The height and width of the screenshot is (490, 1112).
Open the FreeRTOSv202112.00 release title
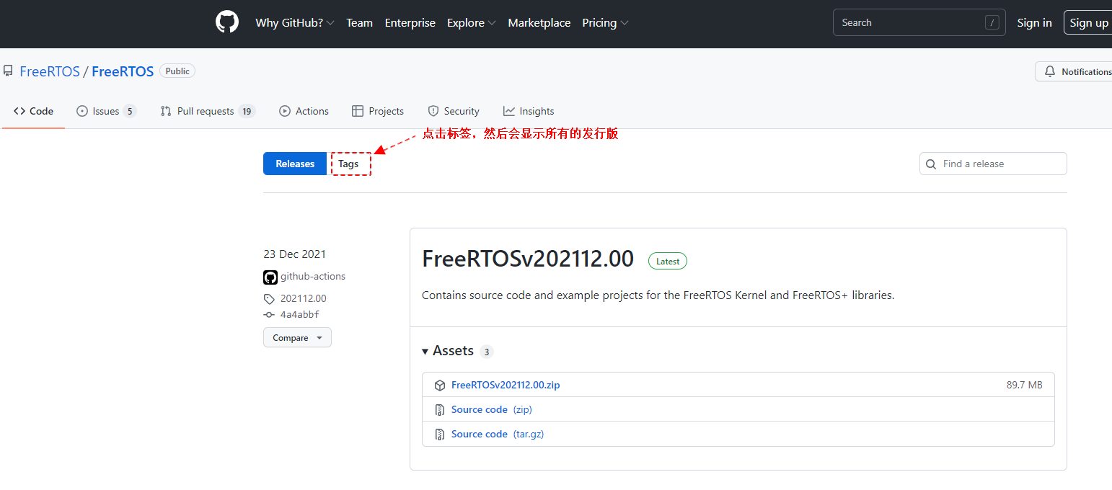[x=528, y=259]
